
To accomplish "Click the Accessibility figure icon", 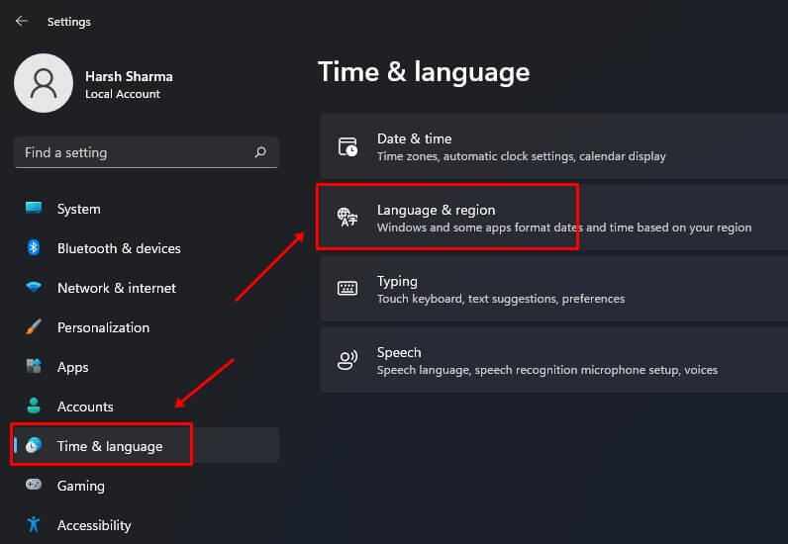I will click(34, 524).
